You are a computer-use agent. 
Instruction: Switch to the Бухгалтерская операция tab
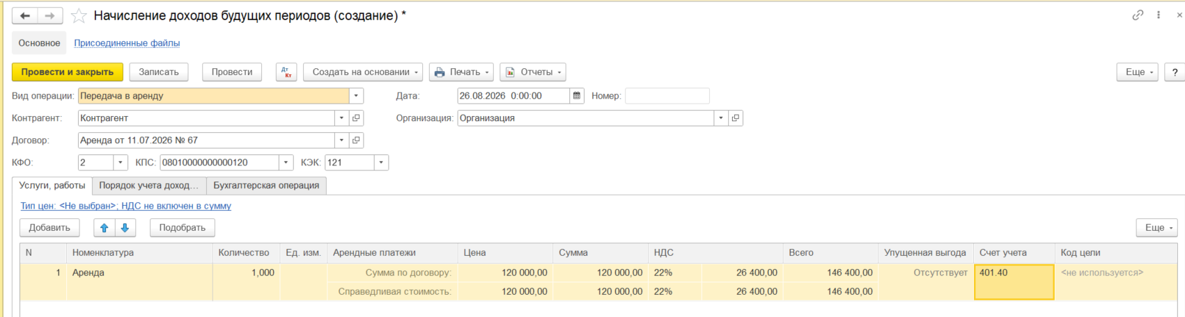266,186
